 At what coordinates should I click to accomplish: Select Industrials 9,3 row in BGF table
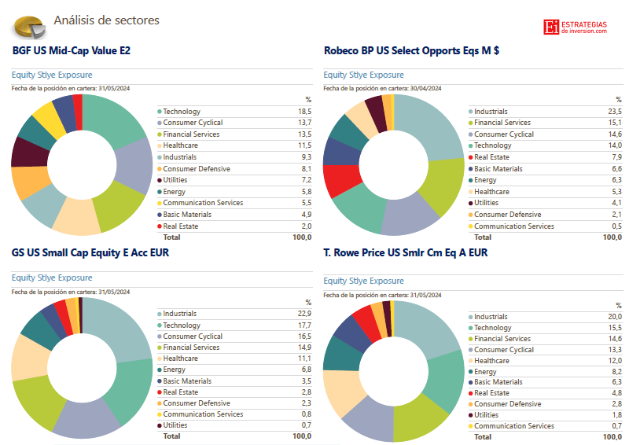point(234,157)
